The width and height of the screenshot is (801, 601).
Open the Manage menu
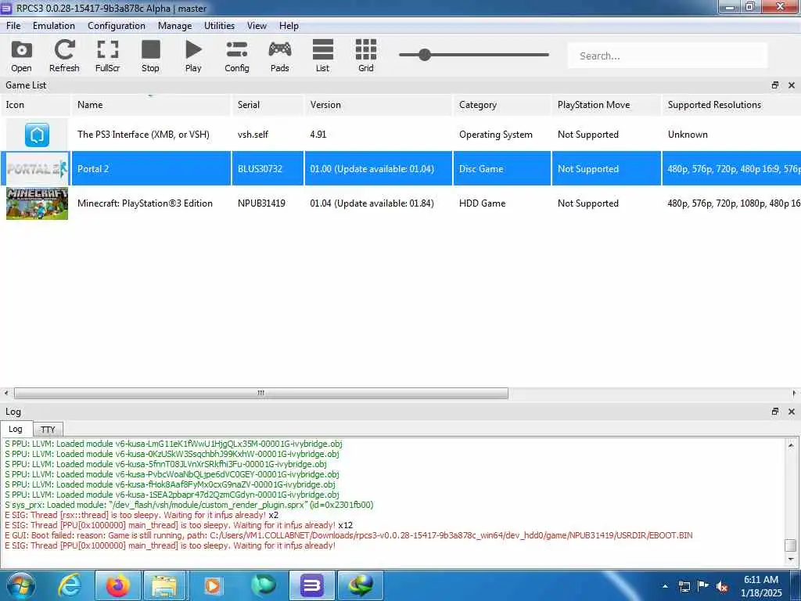174,26
